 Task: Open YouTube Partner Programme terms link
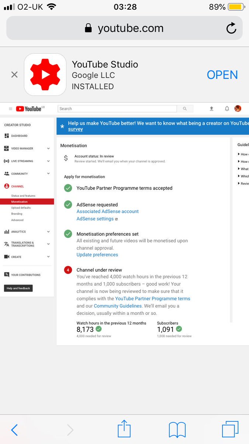coord(153,299)
